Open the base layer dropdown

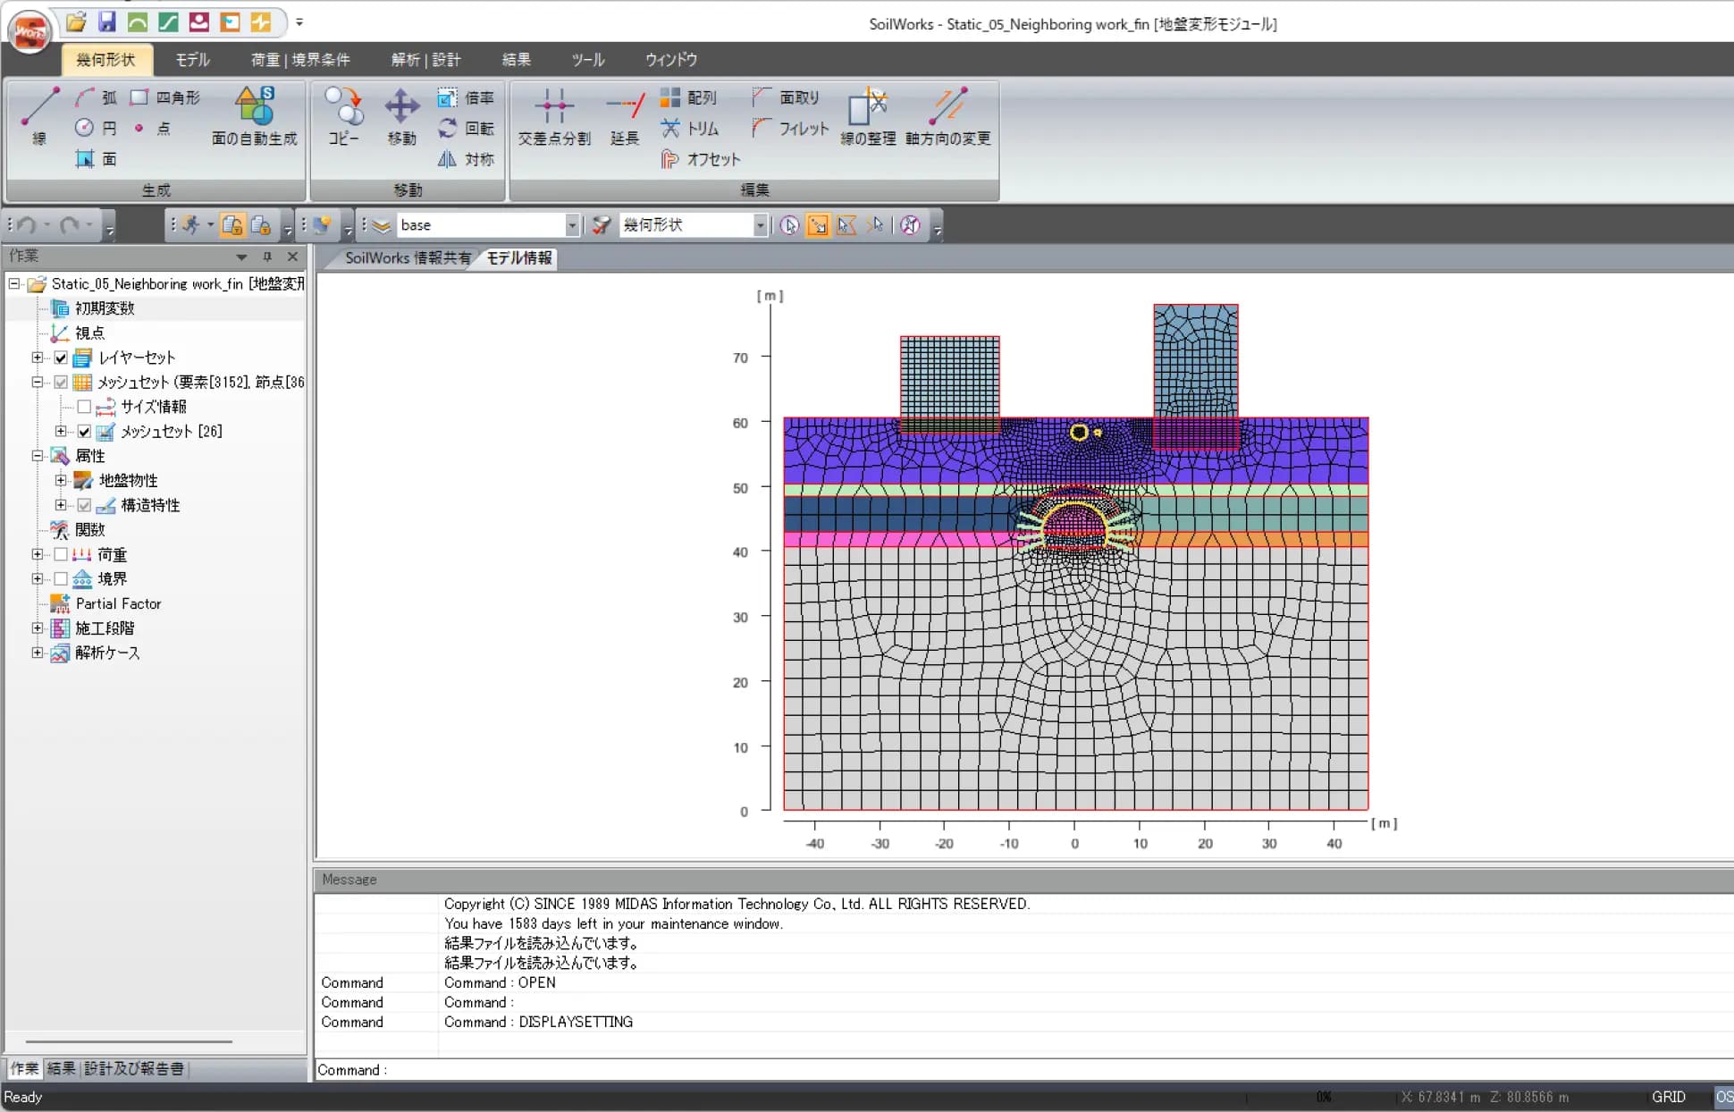coord(572,225)
